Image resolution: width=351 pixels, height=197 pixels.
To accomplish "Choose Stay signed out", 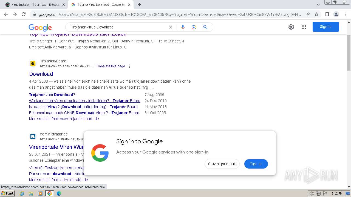I will 222,164.
